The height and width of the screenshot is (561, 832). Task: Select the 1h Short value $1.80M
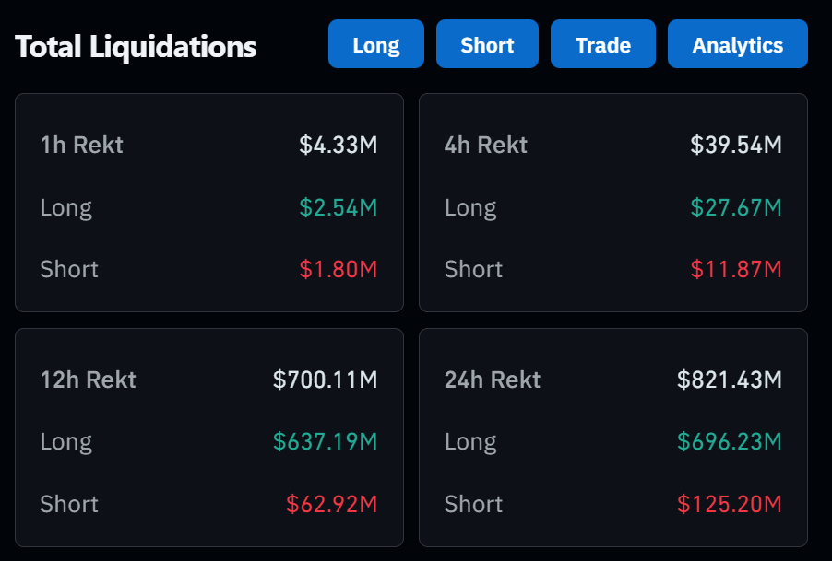coord(339,269)
